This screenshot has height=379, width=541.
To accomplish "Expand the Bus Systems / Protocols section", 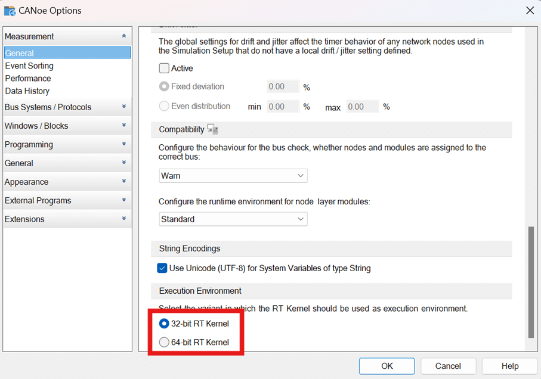I will click(x=67, y=107).
